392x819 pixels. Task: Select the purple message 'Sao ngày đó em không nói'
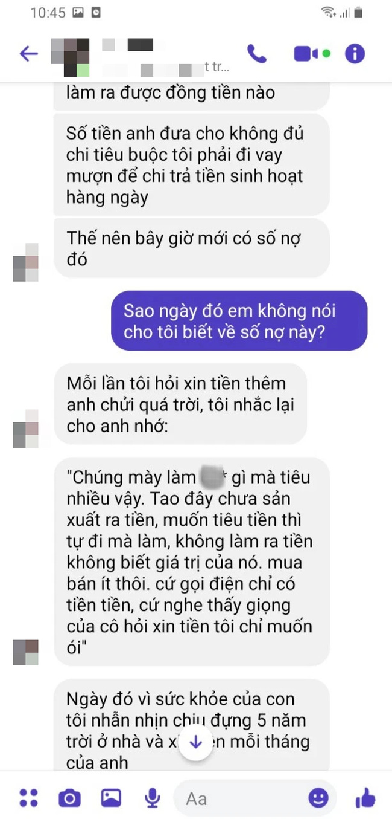click(239, 321)
